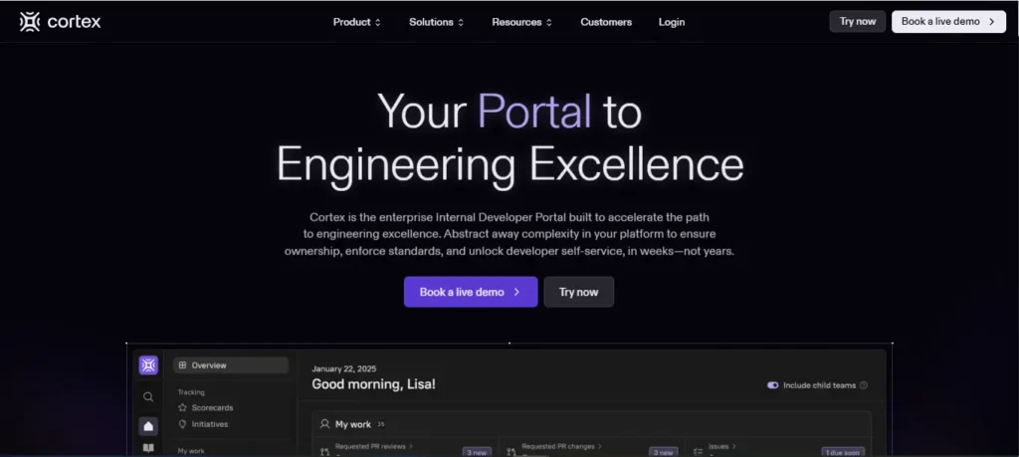This screenshot has height=457, width=1019.
Task: Click the Cortex logo in the header
Action: 60,22
